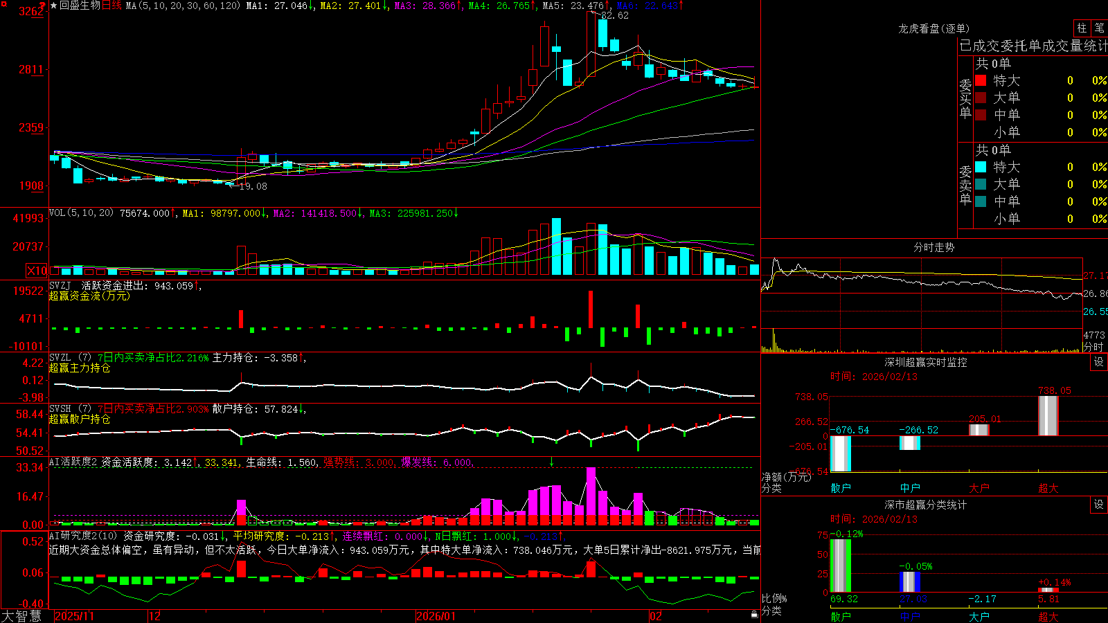Click the teal 大单 swatch under 委卖单
The image size is (1108, 623).
click(x=981, y=184)
